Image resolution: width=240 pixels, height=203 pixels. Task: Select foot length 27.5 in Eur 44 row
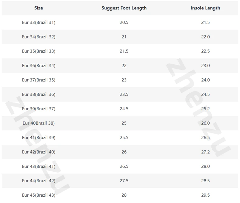point(124,181)
